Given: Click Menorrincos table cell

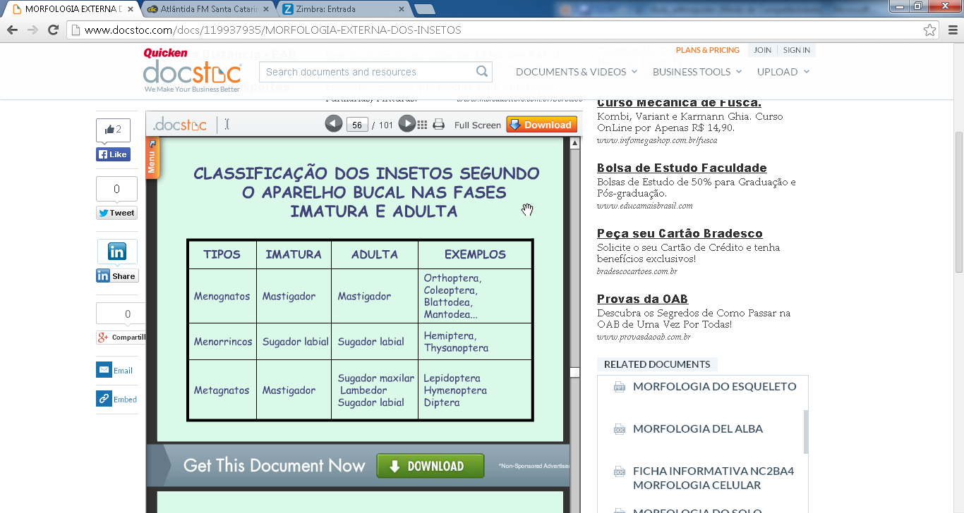Looking at the screenshot, I should (x=222, y=342).
